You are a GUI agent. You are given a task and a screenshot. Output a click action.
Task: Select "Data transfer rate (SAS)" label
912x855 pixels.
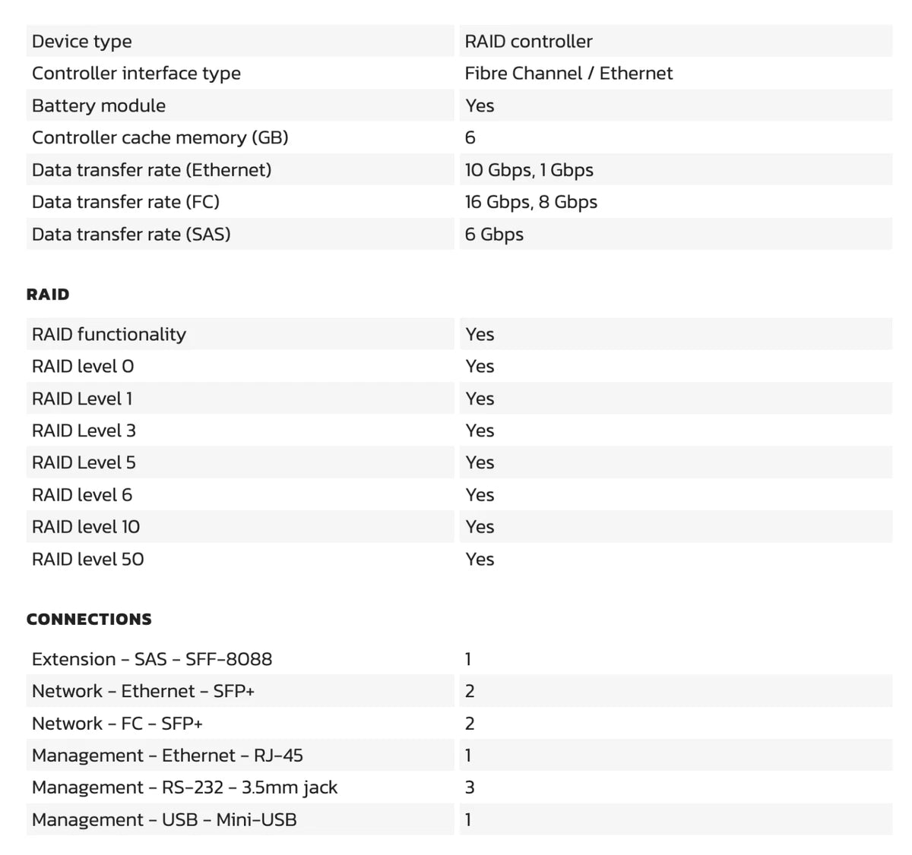[x=131, y=234]
